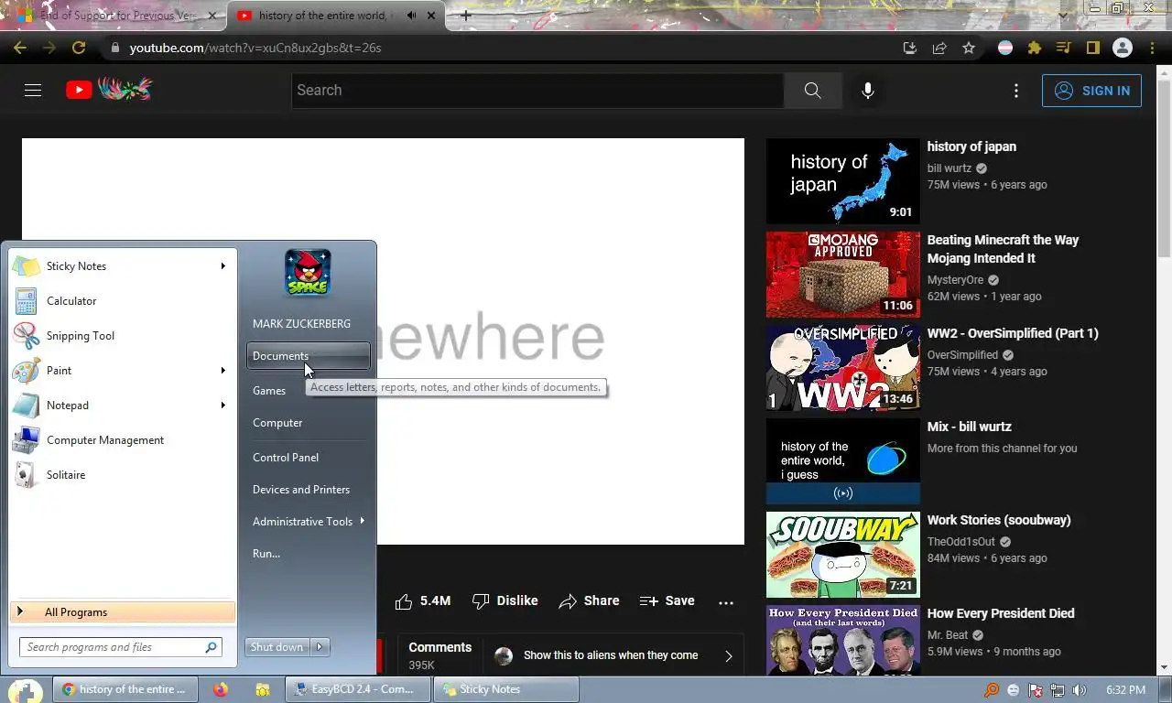Open the Chrome extensions puzzle icon
1172x703 pixels.
tap(1035, 48)
